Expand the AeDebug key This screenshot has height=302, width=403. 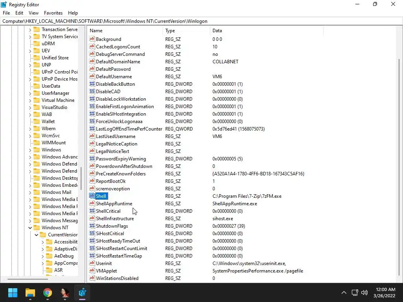[x=43, y=256]
